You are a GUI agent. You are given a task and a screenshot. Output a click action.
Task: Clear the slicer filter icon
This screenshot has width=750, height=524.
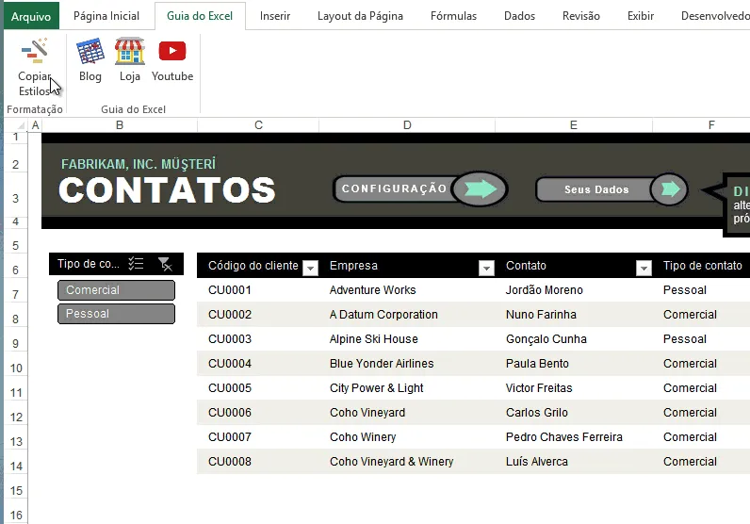tap(165, 264)
